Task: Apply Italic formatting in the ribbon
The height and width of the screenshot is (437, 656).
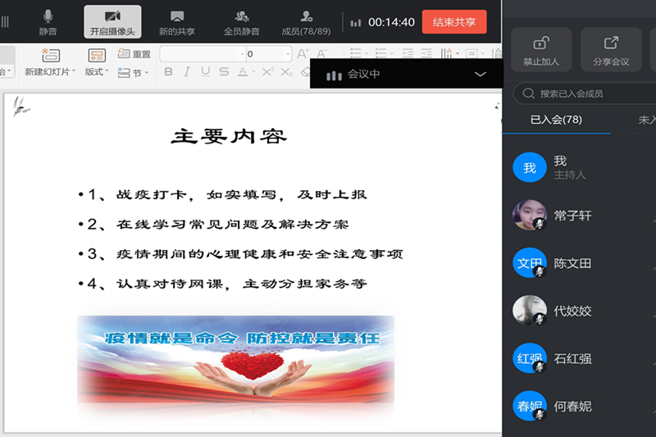Action: [x=187, y=72]
